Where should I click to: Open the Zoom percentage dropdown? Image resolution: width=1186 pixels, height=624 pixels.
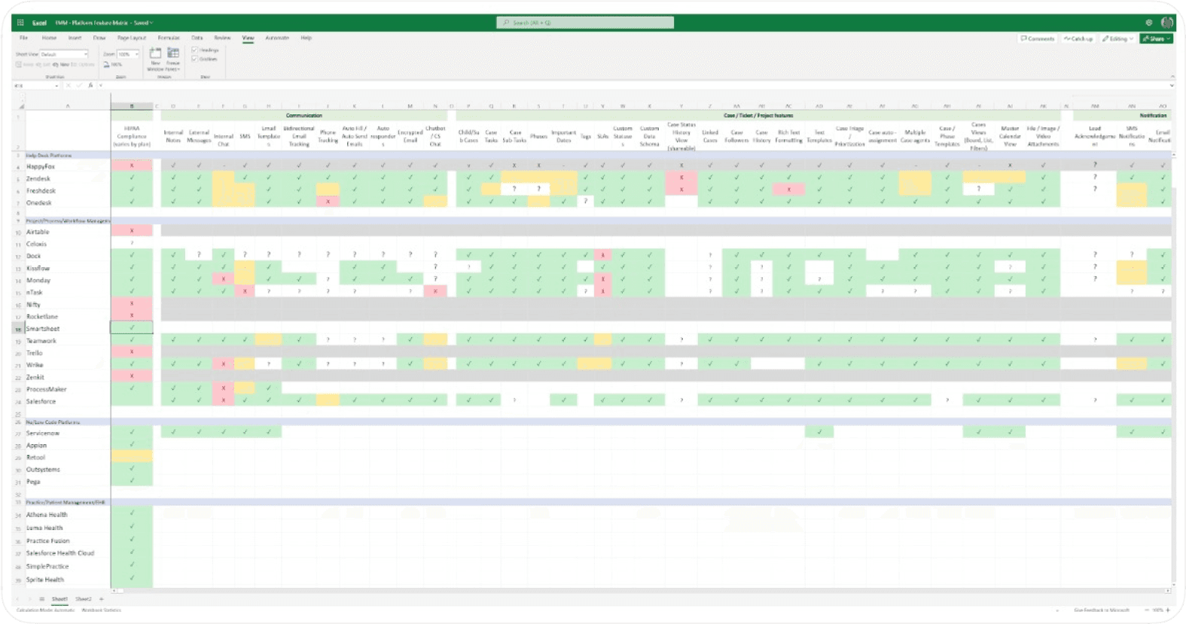[128, 54]
